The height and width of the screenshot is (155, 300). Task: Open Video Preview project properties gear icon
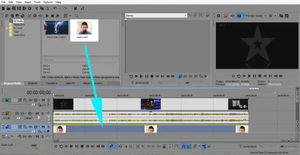[218, 16]
